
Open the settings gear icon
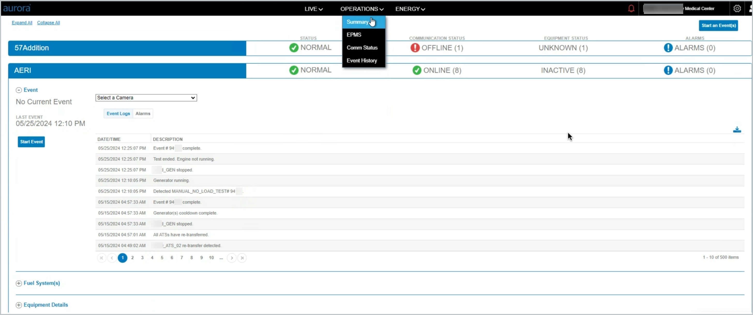click(737, 9)
